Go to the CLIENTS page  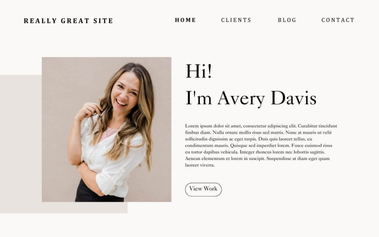236,20
